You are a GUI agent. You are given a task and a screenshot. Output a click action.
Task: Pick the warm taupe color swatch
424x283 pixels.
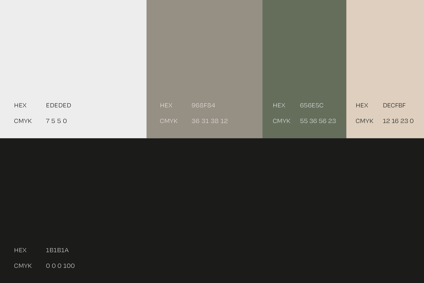204,69
